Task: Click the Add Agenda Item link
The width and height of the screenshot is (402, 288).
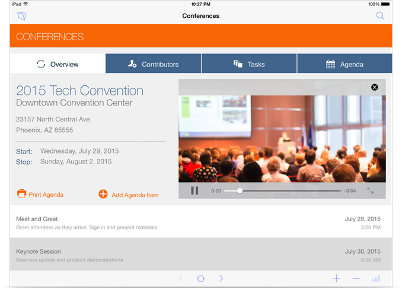Action: [135, 195]
